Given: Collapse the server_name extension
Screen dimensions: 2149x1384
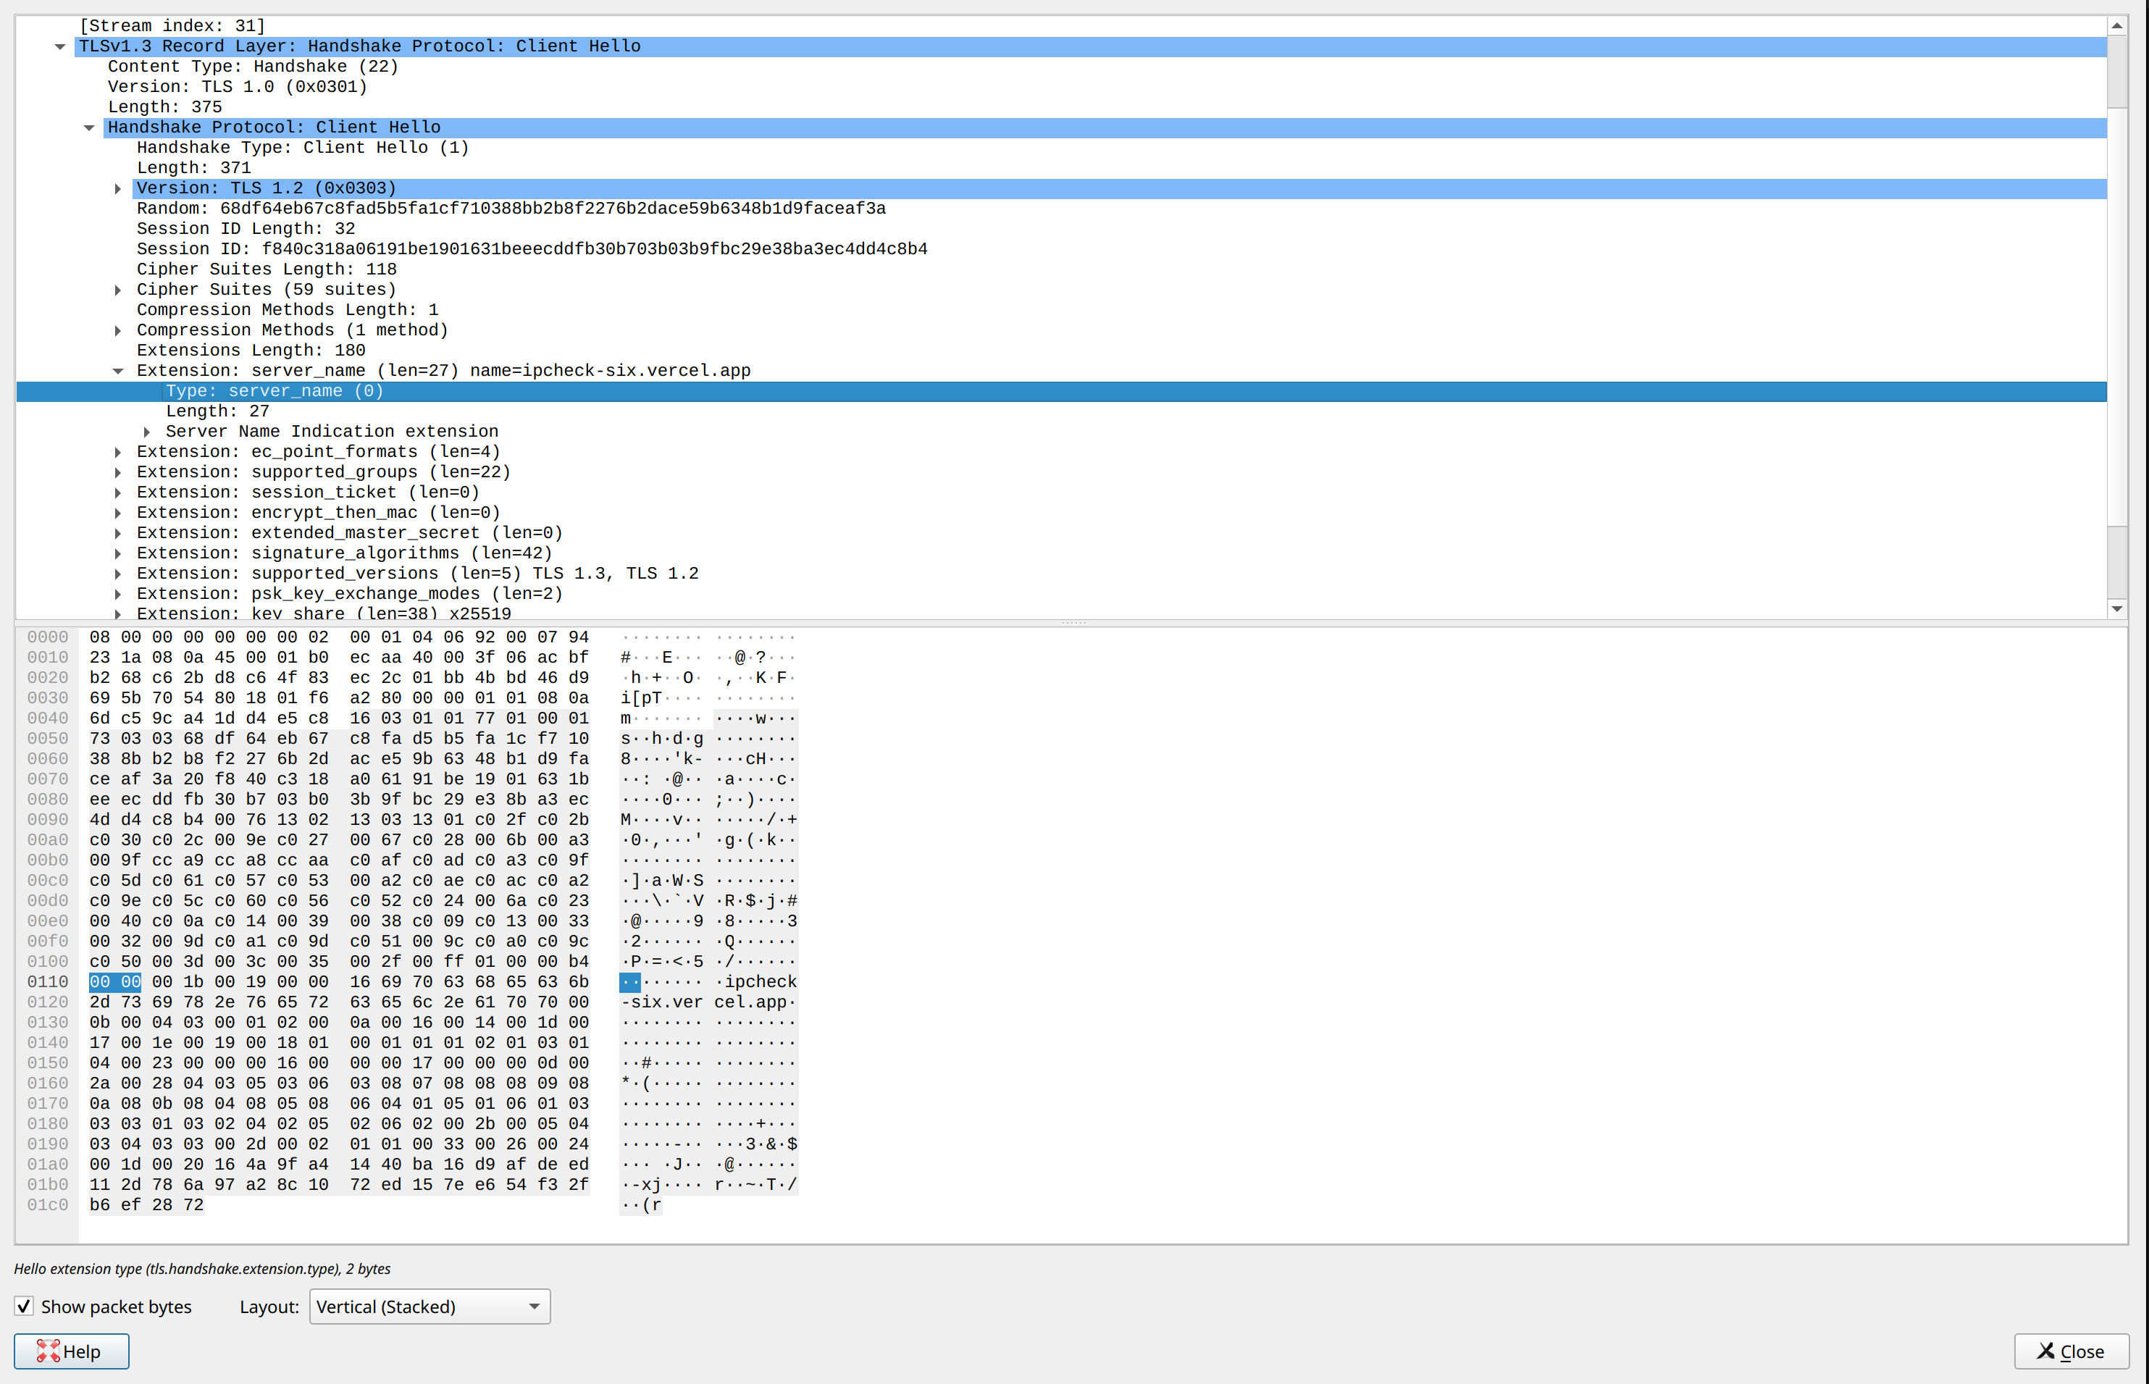Looking at the screenshot, I should tap(119, 370).
